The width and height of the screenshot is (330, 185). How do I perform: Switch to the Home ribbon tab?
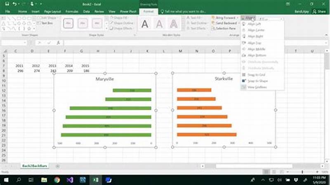click(x=22, y=12)
